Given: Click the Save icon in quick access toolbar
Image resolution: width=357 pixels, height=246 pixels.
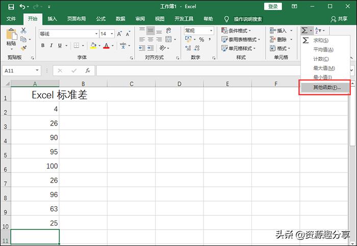Looking at the screenshot, I should click(x=11, y=7).
